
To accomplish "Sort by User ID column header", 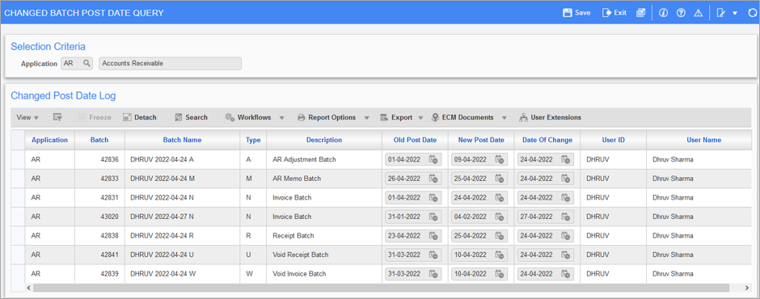I will [613, 140].
